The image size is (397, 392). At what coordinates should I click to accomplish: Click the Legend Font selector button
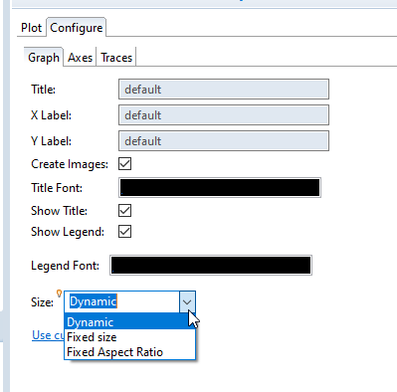211,266
